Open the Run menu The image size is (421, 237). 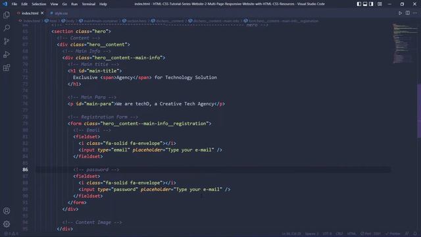pos(74,4)
